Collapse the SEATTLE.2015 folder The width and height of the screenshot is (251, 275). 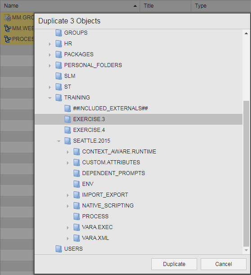(59, 141)
